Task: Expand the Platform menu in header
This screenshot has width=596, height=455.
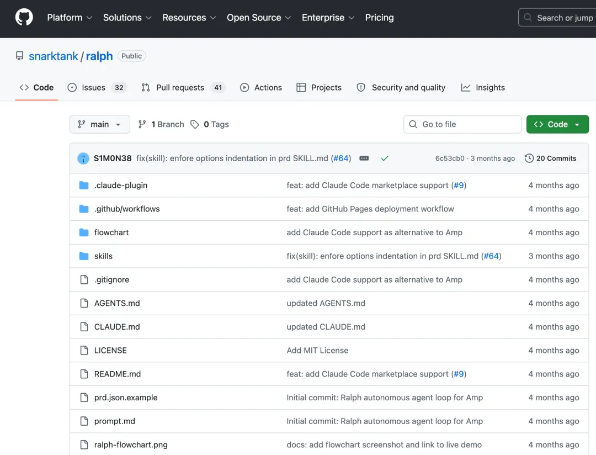Action: [x=70, y=18]
